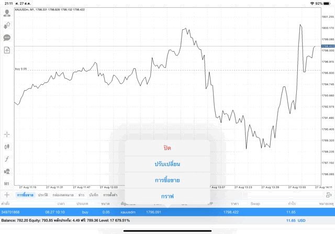The height and width of the screenshot is (234, 335).
Task: Open the chat messages icon
Action: (x=7, y=38)
